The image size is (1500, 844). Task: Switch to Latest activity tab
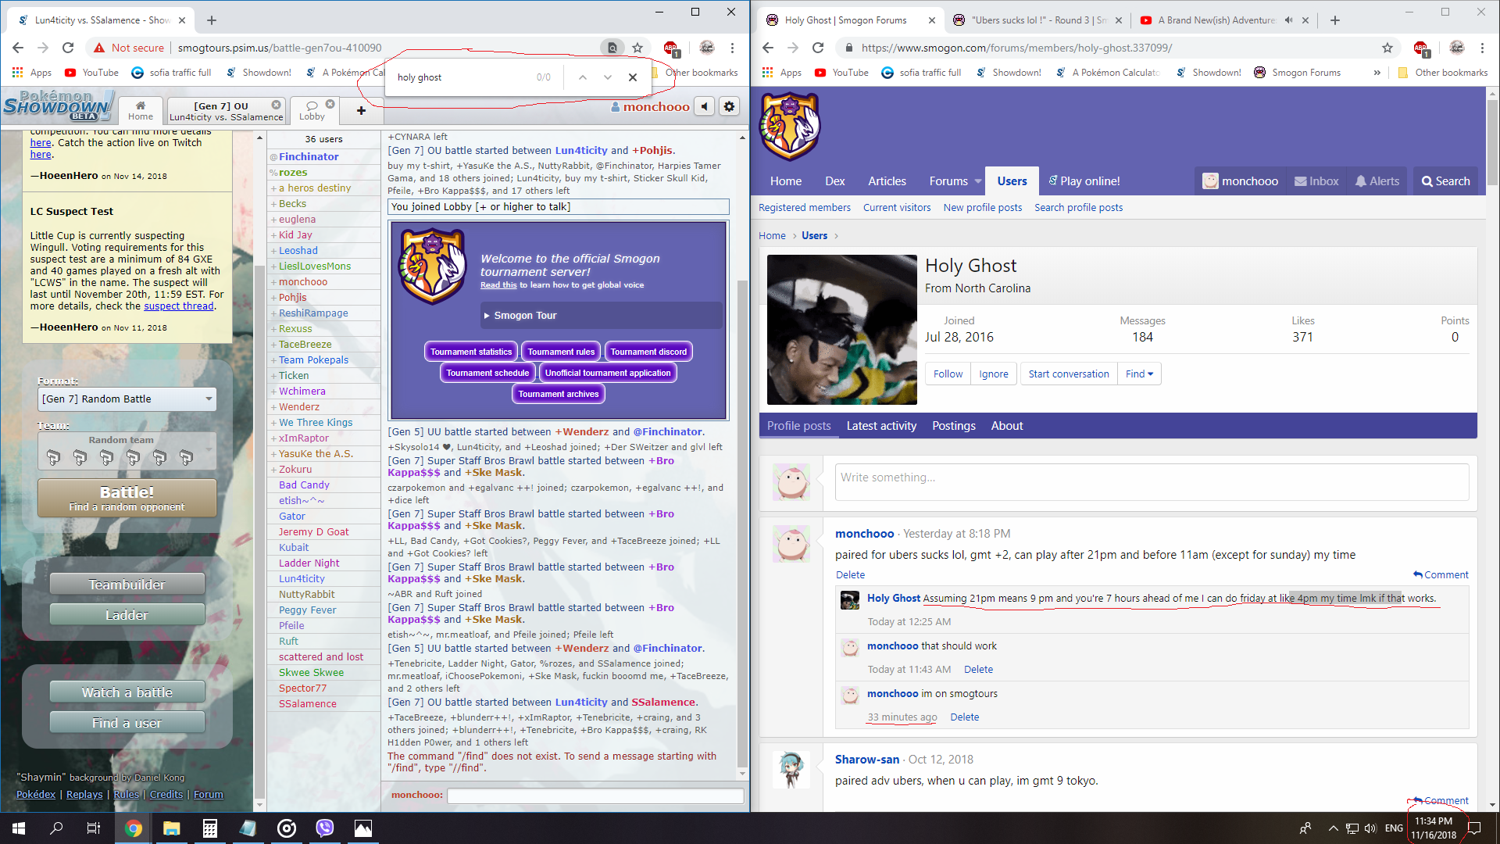pos(881,426)
